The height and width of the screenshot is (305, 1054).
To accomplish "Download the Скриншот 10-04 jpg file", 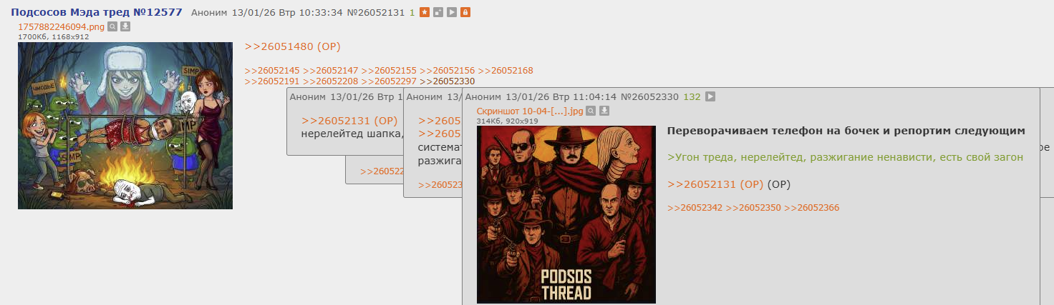I will pos(604,111).
